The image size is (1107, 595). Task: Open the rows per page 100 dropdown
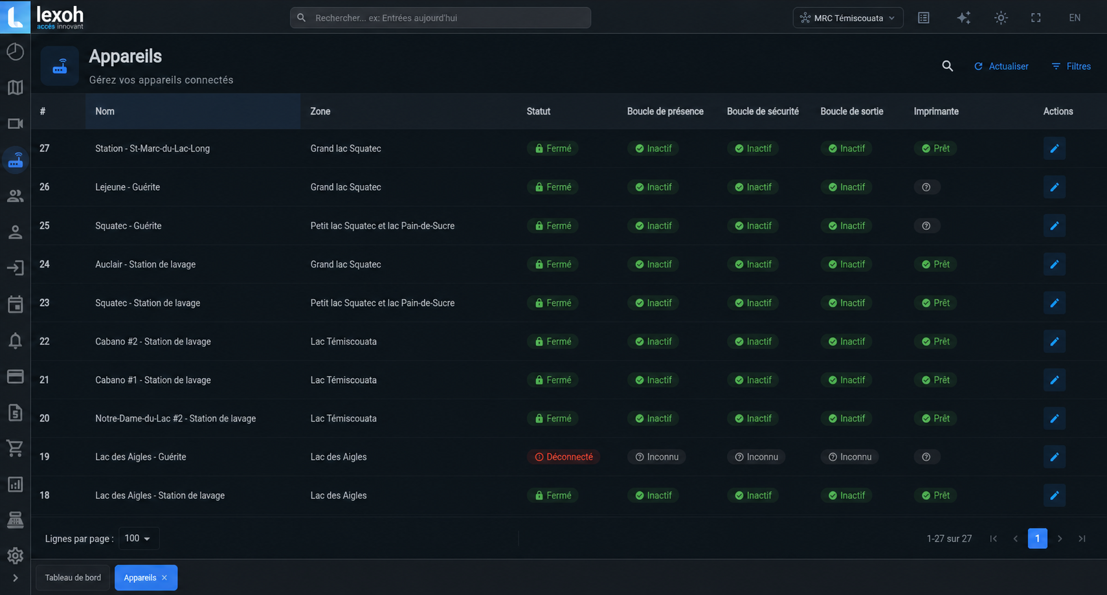click(139, 539)
